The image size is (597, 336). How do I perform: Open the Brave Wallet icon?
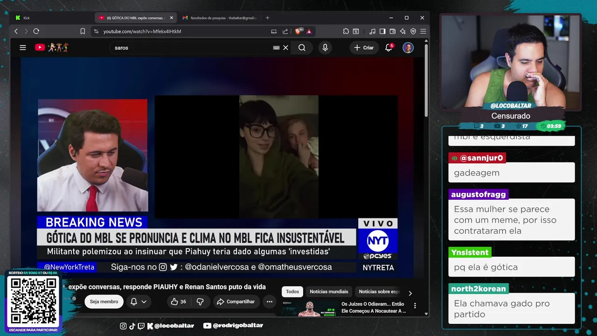(x=393, y=31)
